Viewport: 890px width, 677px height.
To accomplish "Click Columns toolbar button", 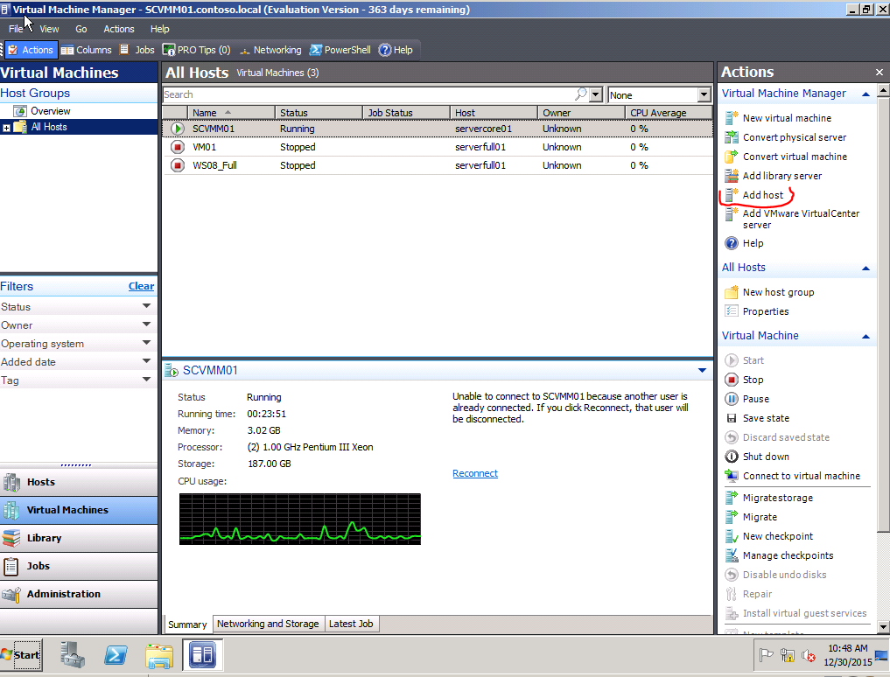I will coord(87,50).
